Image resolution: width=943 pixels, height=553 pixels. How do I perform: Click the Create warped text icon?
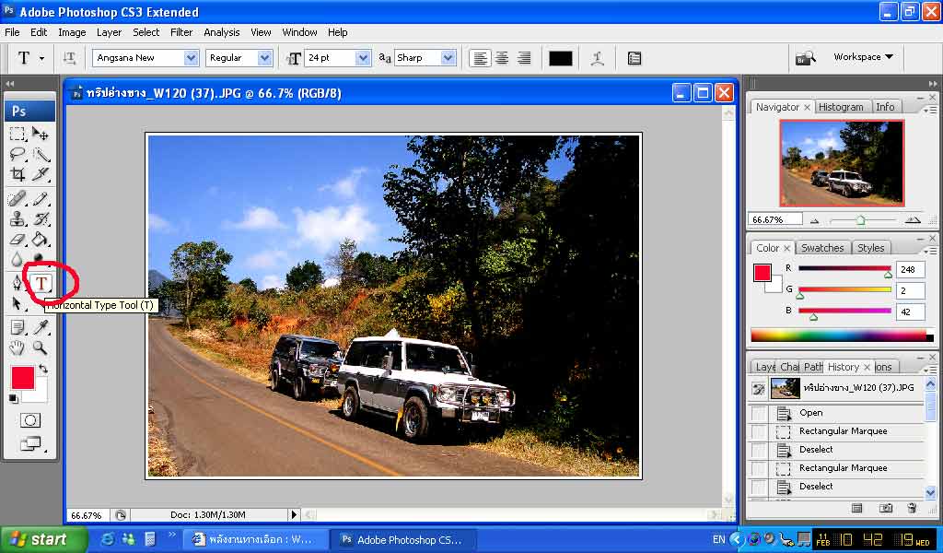click(597, 58)
